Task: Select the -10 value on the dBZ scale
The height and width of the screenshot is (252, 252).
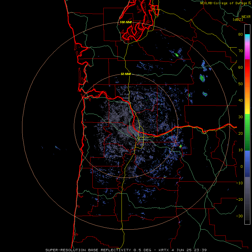Action: 239,183
